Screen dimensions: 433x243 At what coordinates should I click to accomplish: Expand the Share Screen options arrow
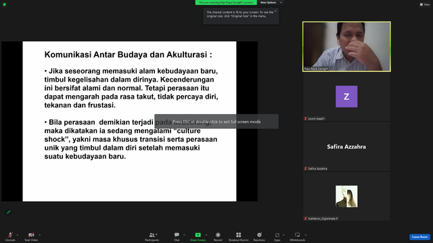206,235
